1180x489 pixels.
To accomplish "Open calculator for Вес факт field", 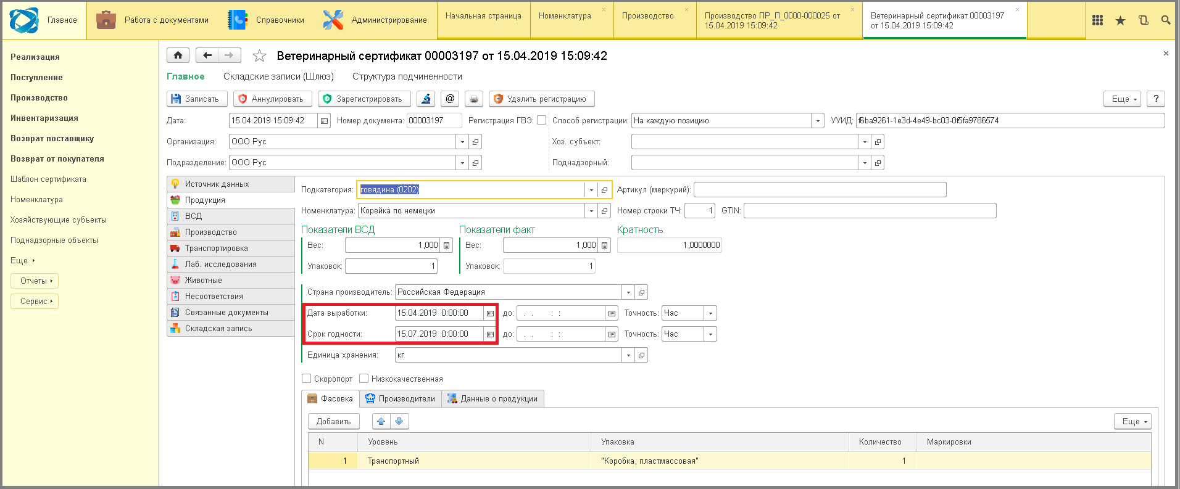I will (x=605, y=245).
